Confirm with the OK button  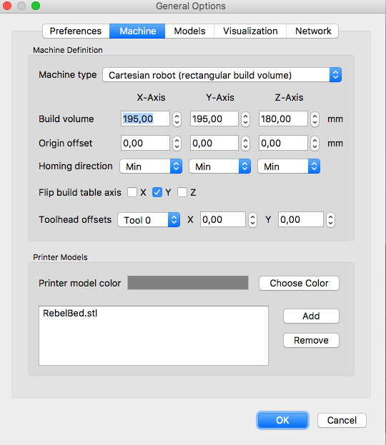(282, 420)
